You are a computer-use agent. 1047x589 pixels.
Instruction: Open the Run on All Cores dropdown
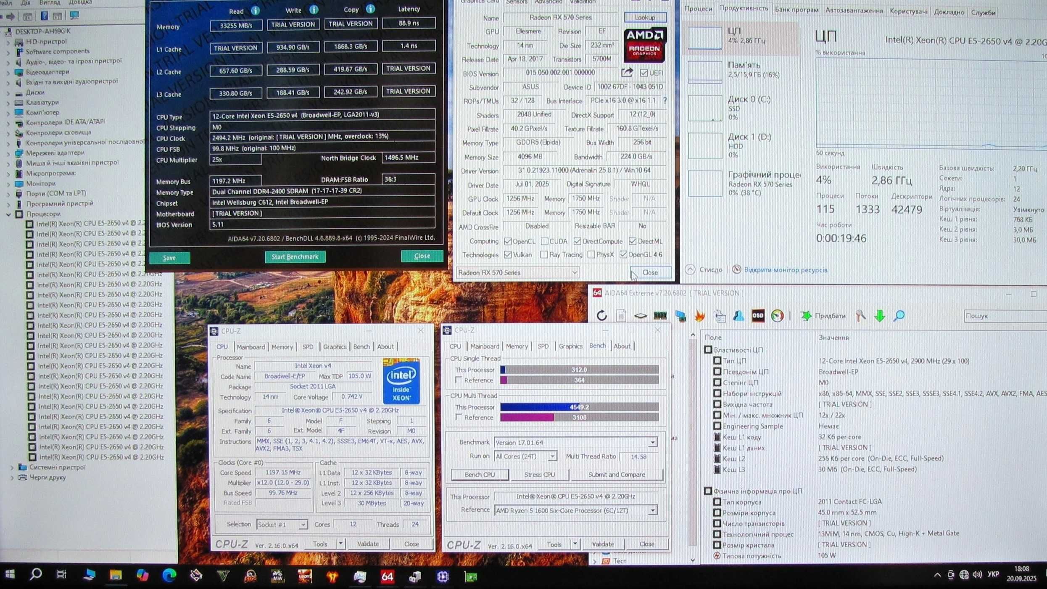coord(525,456)
